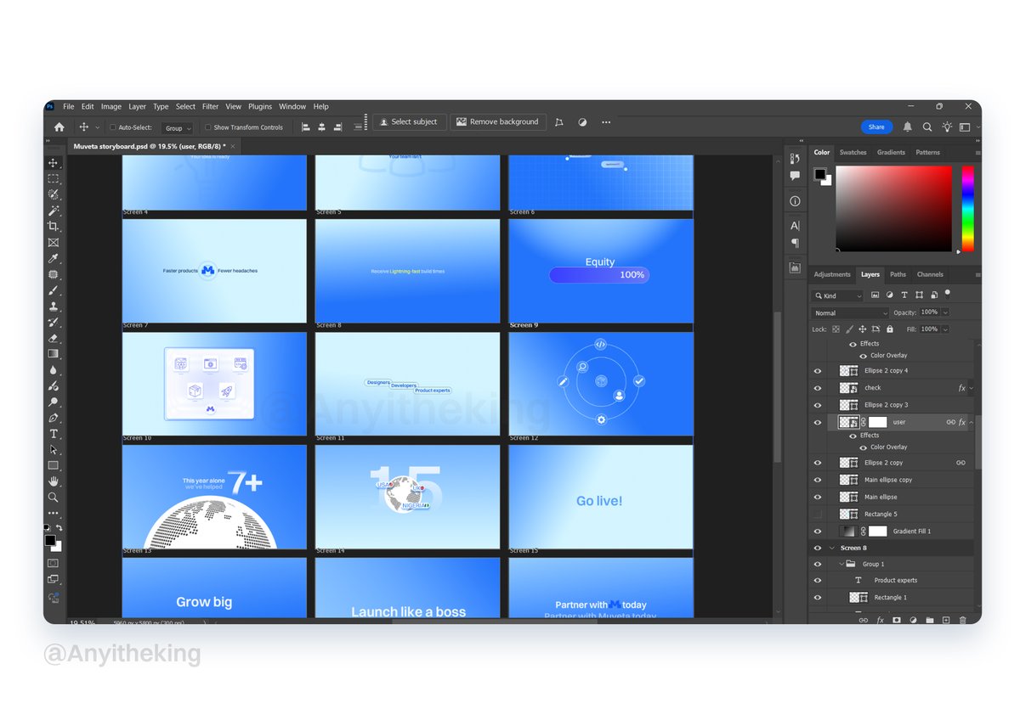Click the Home icon in options bar
The width and height of the screenshot is (1020, 720).
59,127
